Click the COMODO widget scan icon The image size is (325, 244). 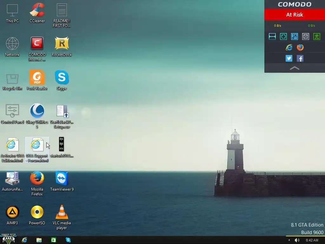point(272,37)
